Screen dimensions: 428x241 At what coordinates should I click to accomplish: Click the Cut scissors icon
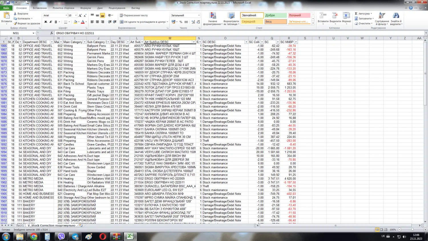[15, 14]
